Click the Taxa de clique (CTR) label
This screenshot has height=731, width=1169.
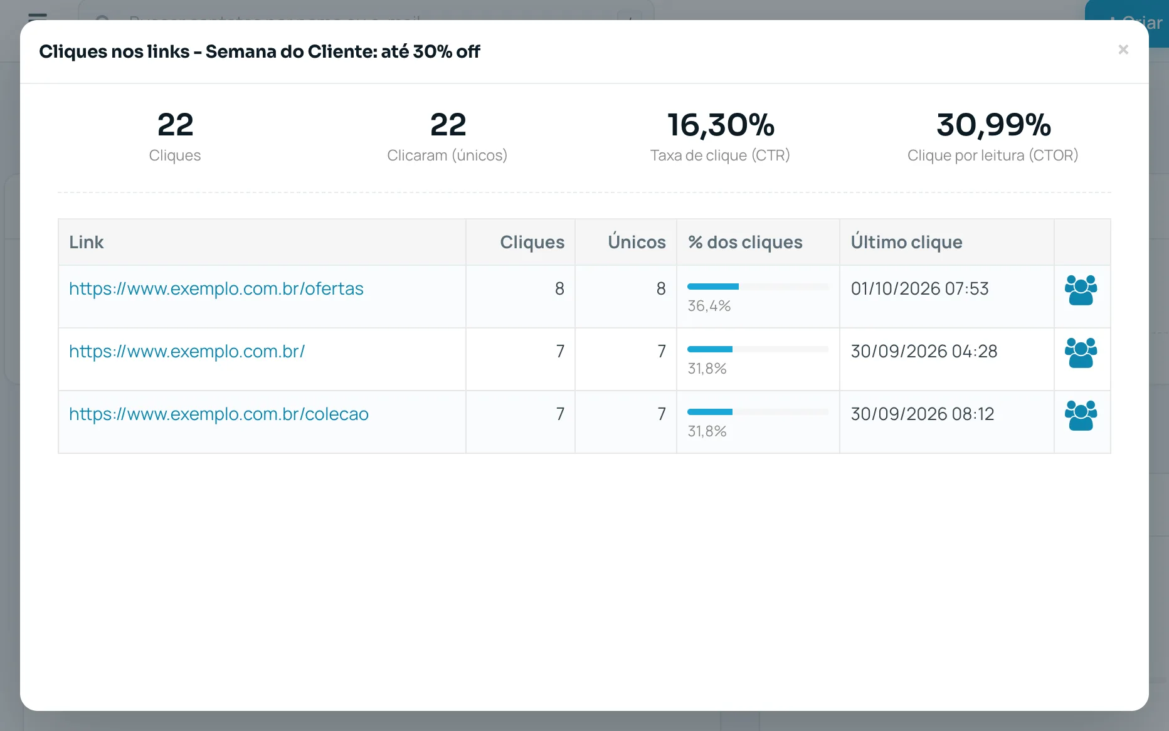pyautogui.click(x=720, y=155)
